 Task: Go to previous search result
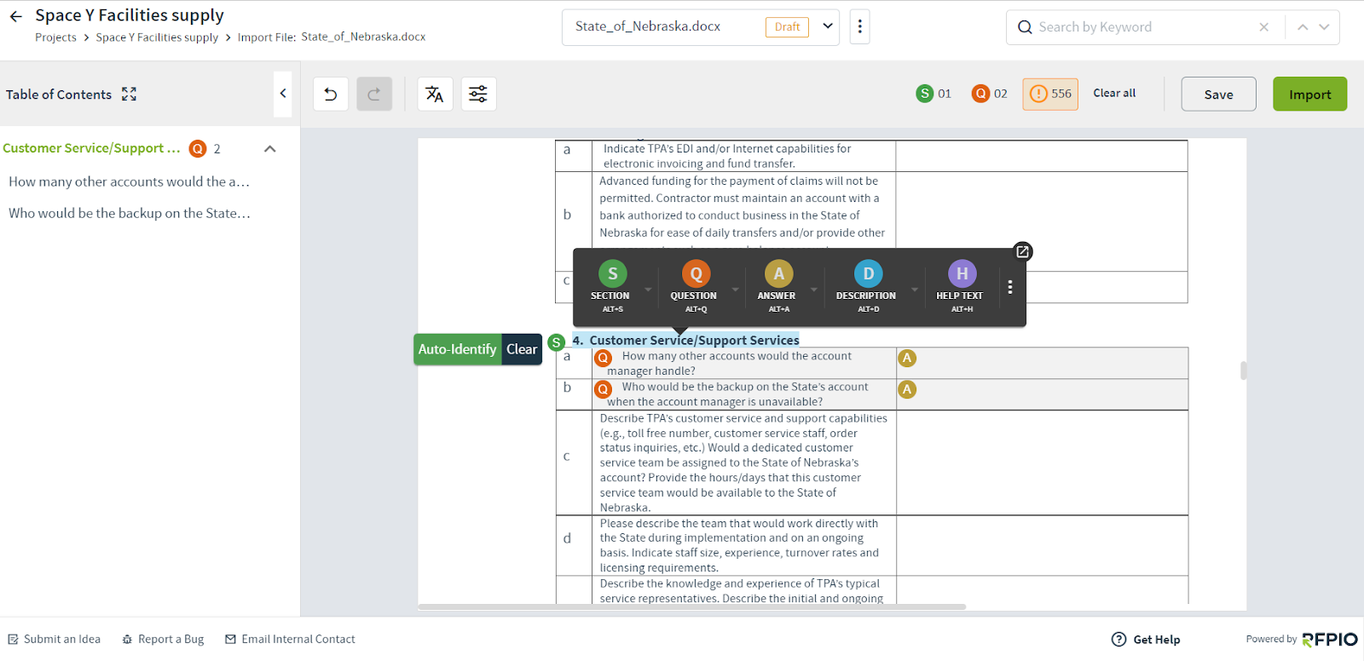1303,27
